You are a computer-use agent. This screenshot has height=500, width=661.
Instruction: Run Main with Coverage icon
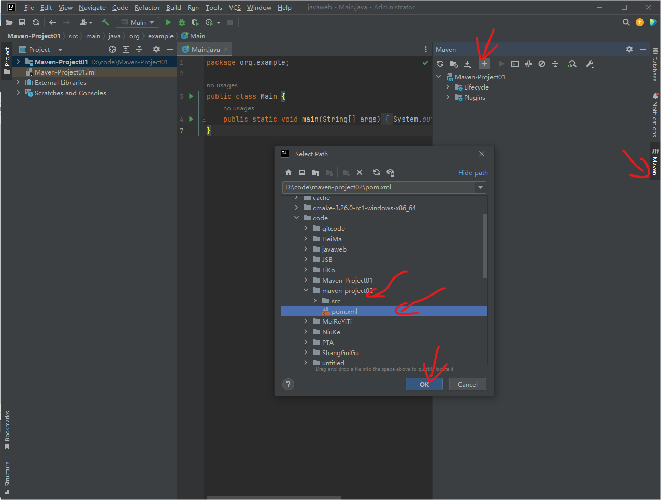pos(195,22)
